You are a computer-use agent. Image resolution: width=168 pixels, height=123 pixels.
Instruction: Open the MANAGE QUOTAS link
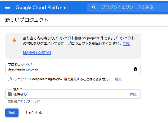(37, 53)
